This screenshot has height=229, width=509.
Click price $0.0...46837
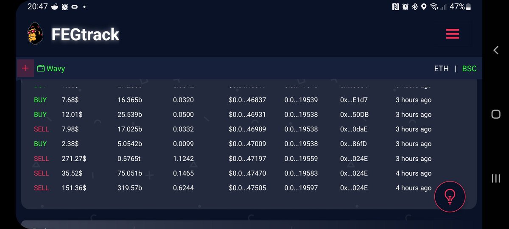click(x=247, y=100)
